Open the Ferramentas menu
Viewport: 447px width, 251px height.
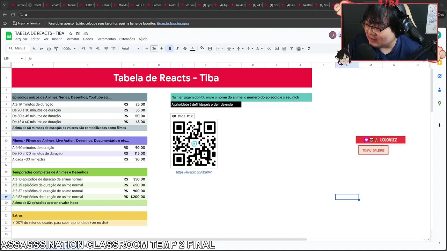coord(106,39)
